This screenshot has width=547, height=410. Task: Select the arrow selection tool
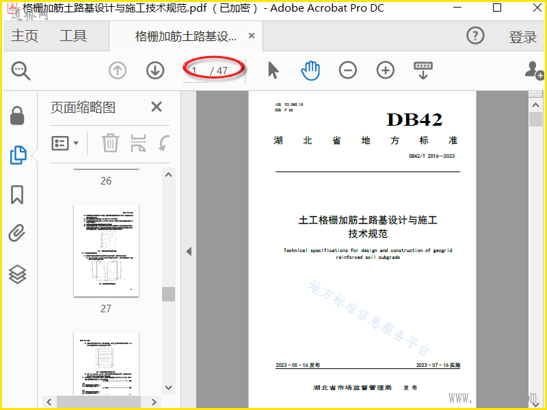tap(273, 70)
